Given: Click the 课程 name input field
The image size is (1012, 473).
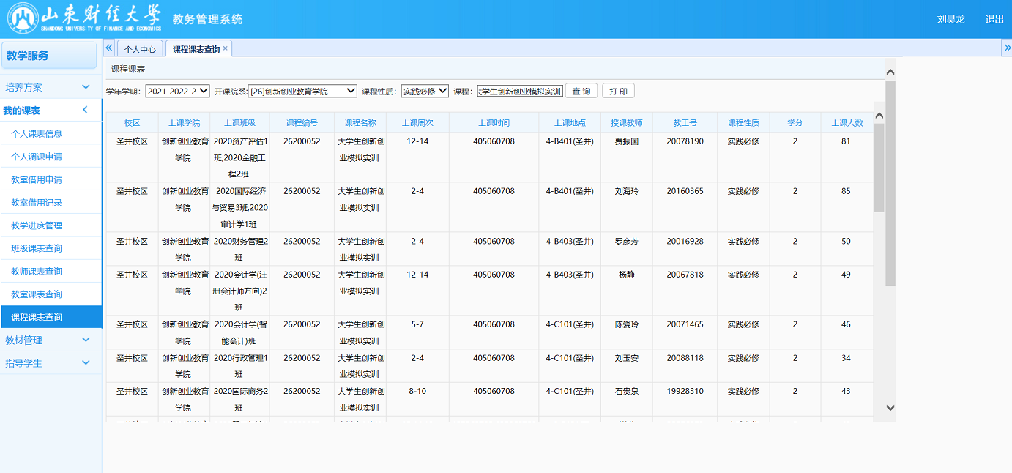Looking at the screenshot, I should coord(520,92).
